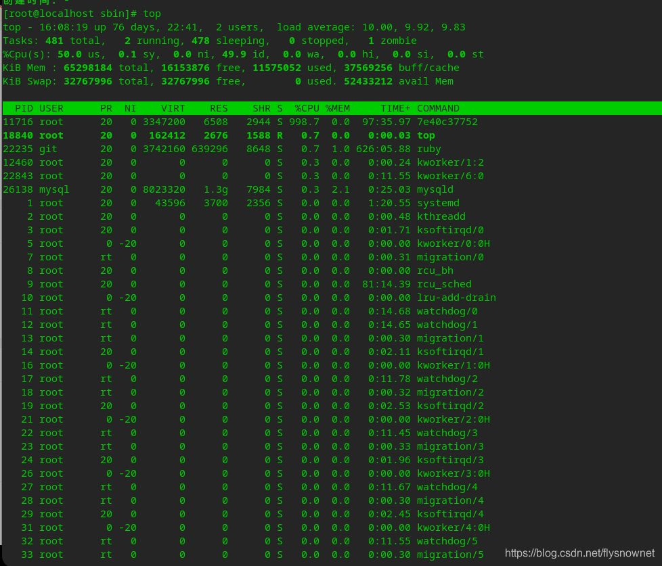
Task: Select the rcu_sched command
Action: [444, 284]
